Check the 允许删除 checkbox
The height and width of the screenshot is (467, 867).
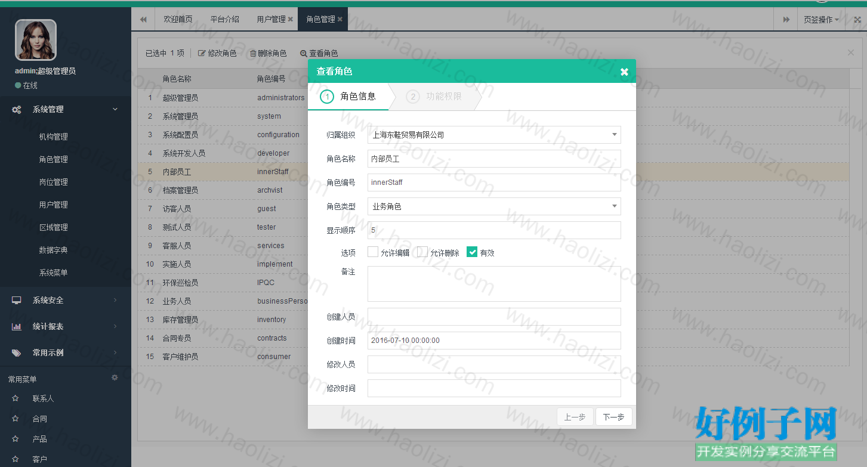[422, 252]
